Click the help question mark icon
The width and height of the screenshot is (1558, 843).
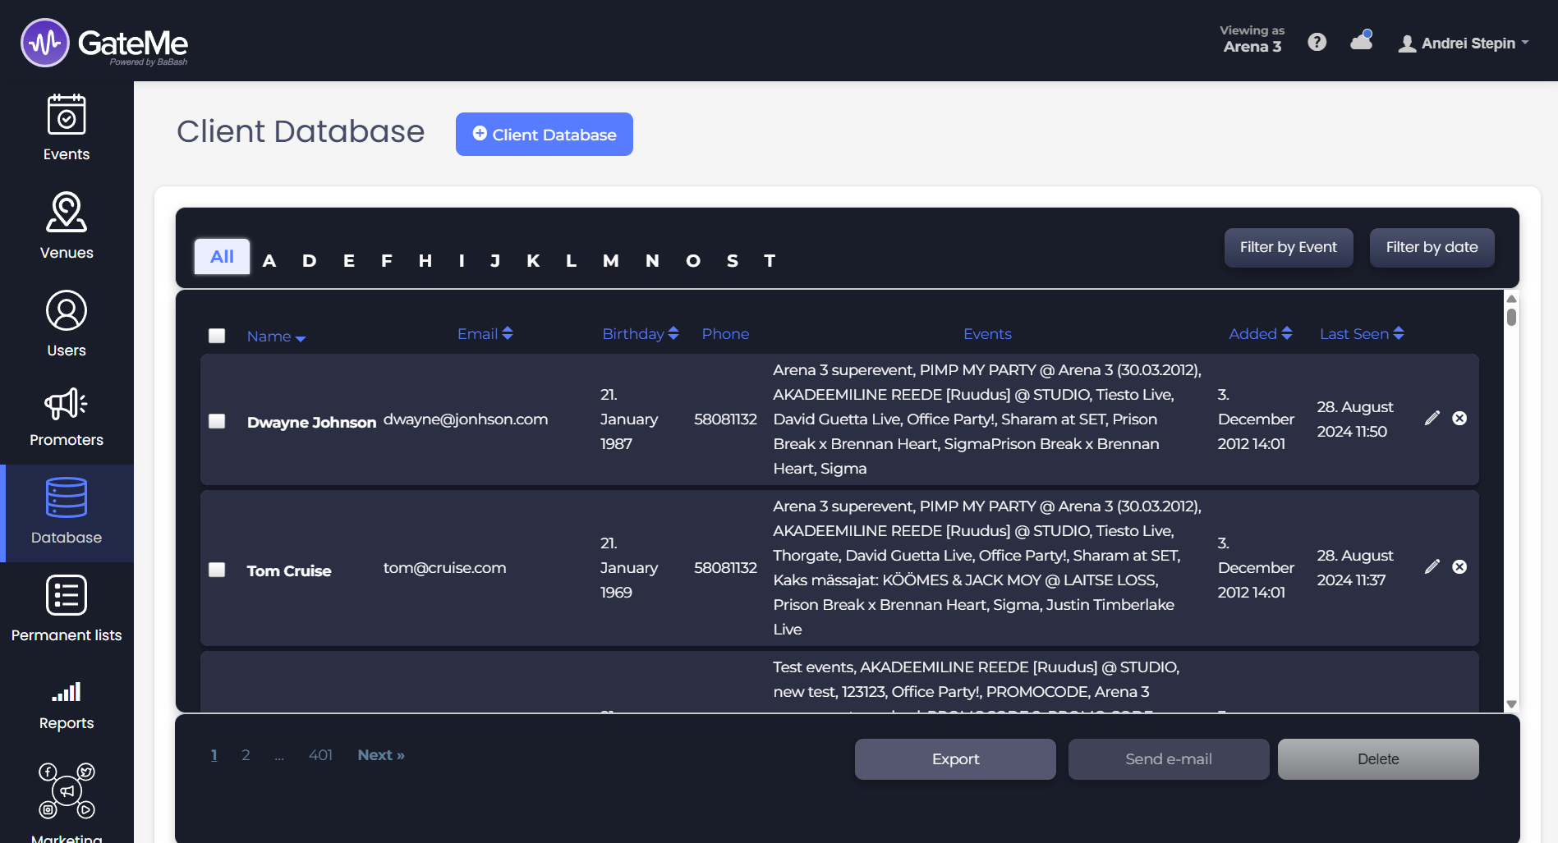tap(1317, 43)
